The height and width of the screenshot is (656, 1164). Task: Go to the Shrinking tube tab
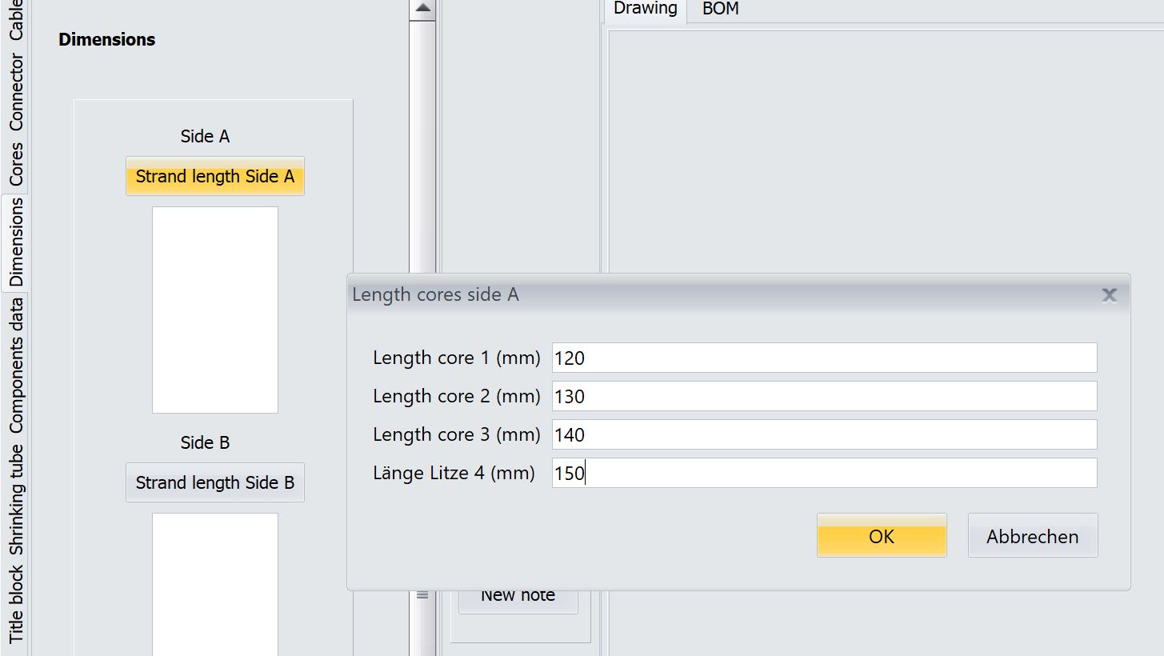[15, 499]
